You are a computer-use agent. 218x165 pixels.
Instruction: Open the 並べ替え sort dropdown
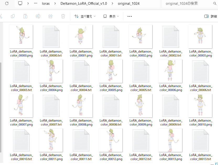[x=85, y=16]
